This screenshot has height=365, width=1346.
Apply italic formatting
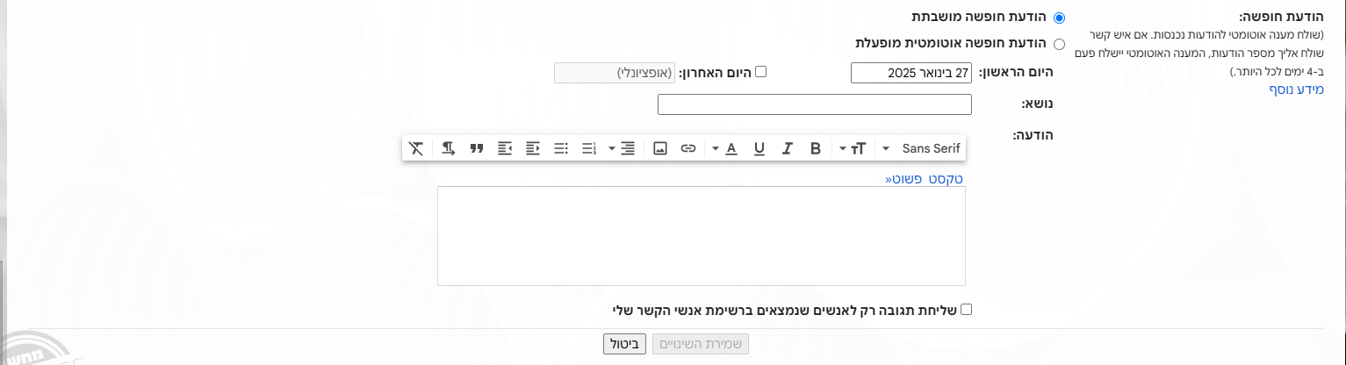[x=788, y=149]
